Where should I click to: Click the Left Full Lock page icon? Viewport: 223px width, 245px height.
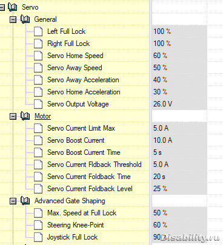pos(38,31)
